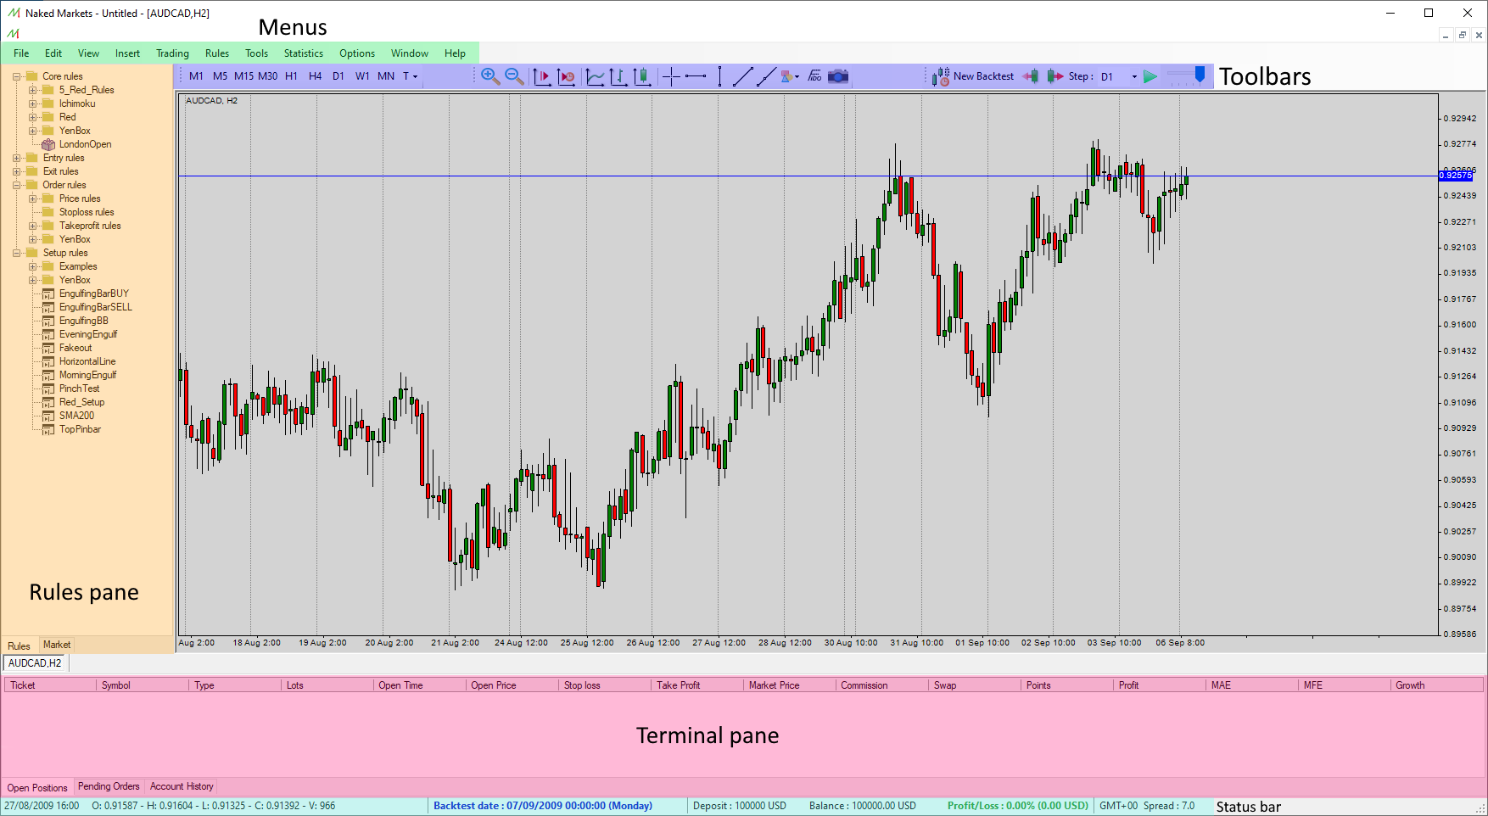Step backtest back one candle
Screen dimensions: 1488x816
pyautogui.click(x=1031, y=76)
